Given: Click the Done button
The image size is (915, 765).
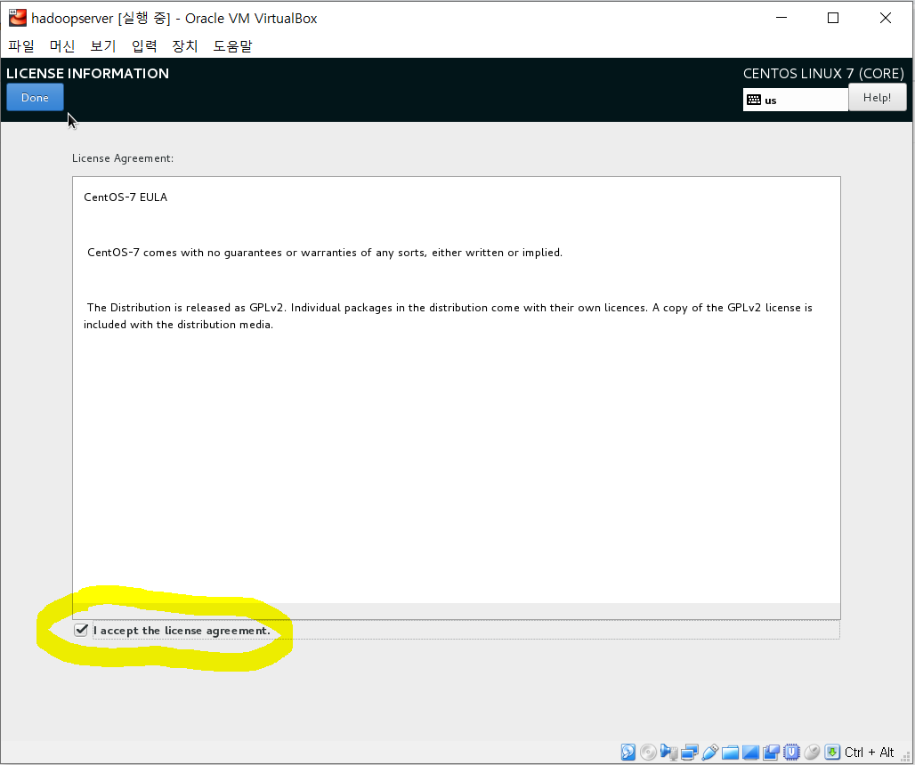Looking at the screenshot, I should click(x=35, y=97).
